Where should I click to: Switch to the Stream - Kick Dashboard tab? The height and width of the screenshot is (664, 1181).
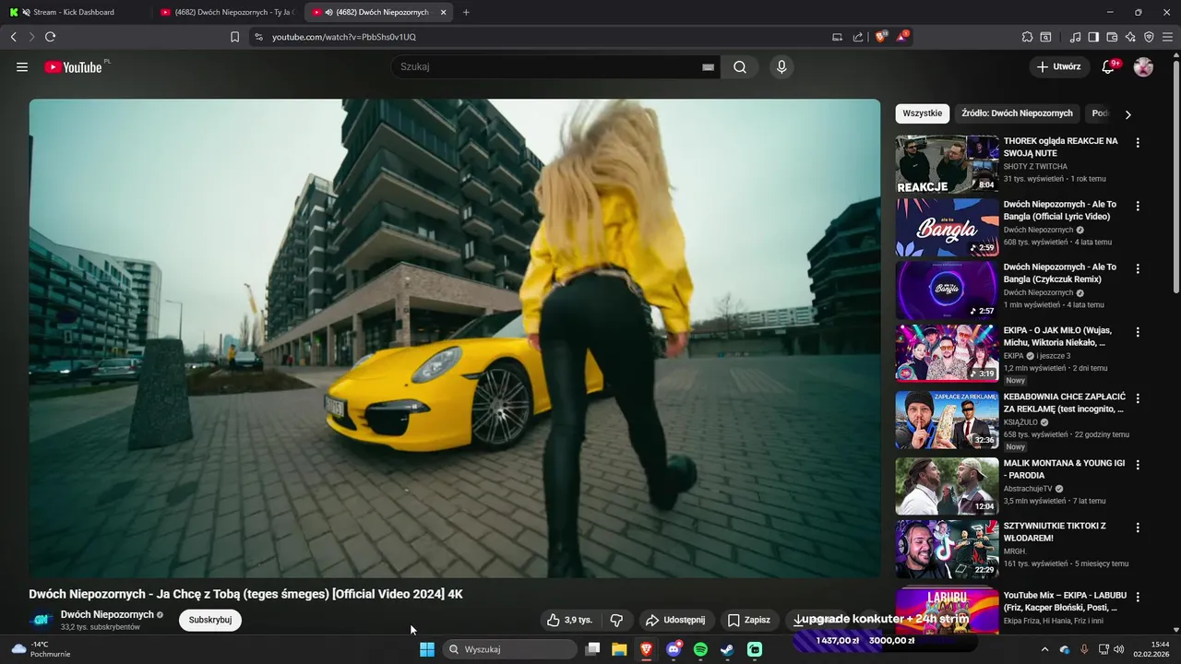74,12
